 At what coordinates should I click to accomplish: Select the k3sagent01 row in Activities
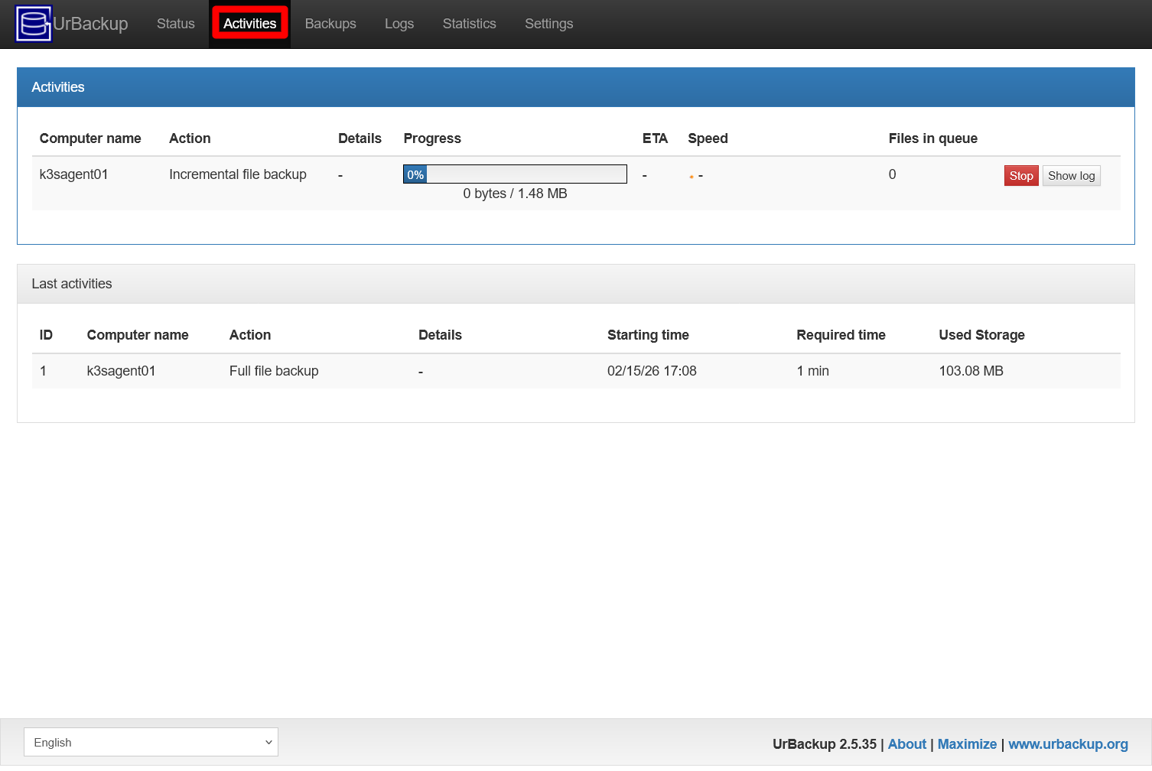point(73,174)
